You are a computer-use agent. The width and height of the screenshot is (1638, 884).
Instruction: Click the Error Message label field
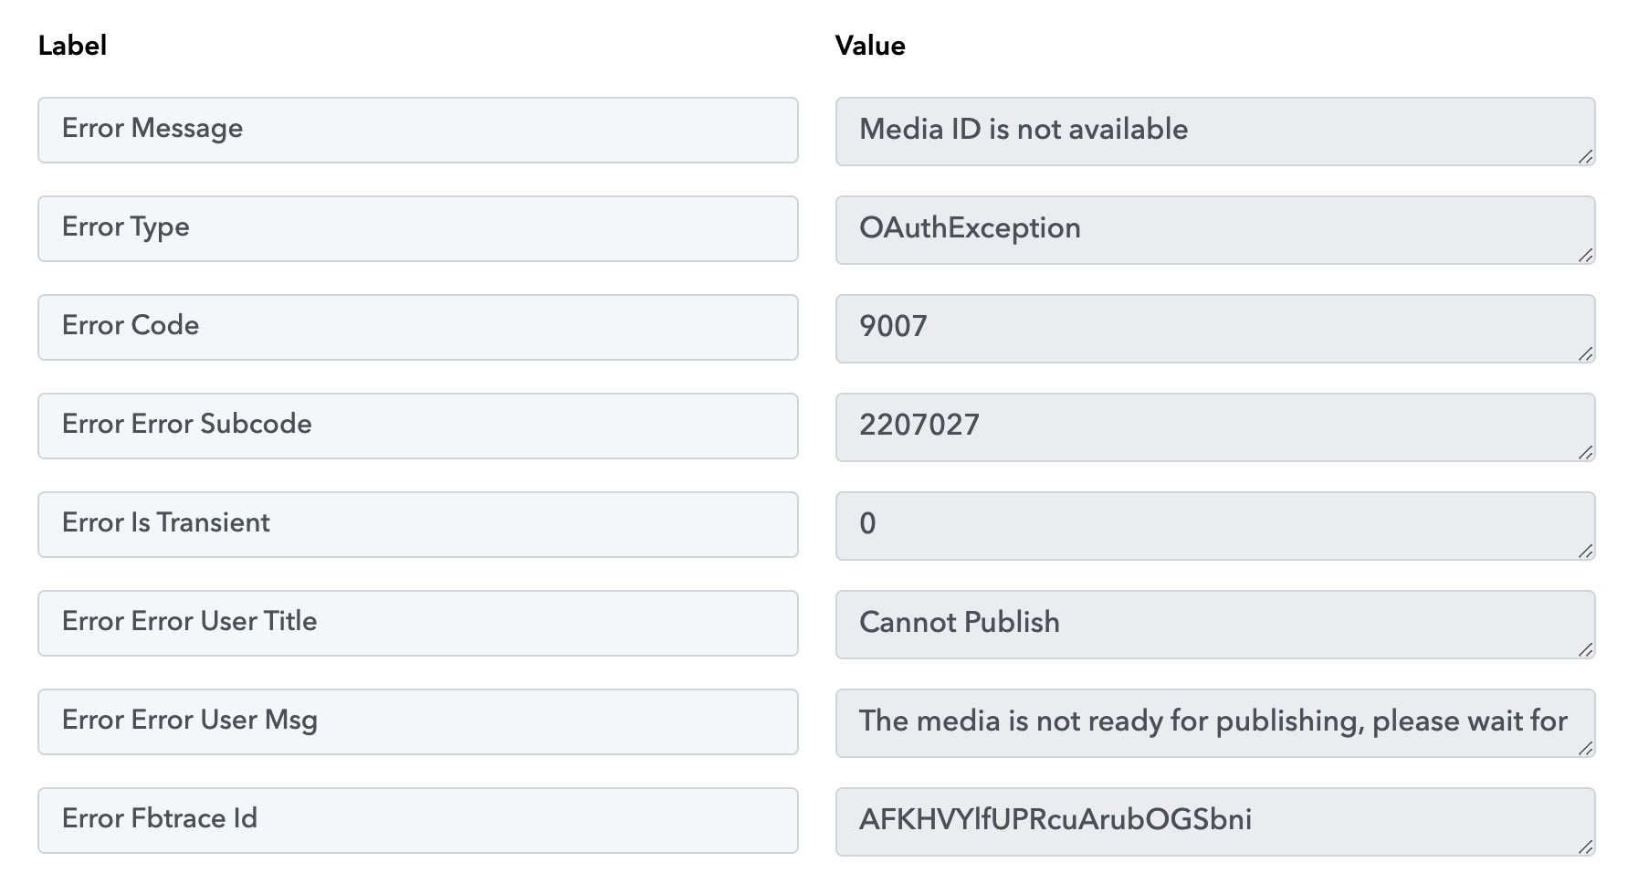tap(418, 131)
